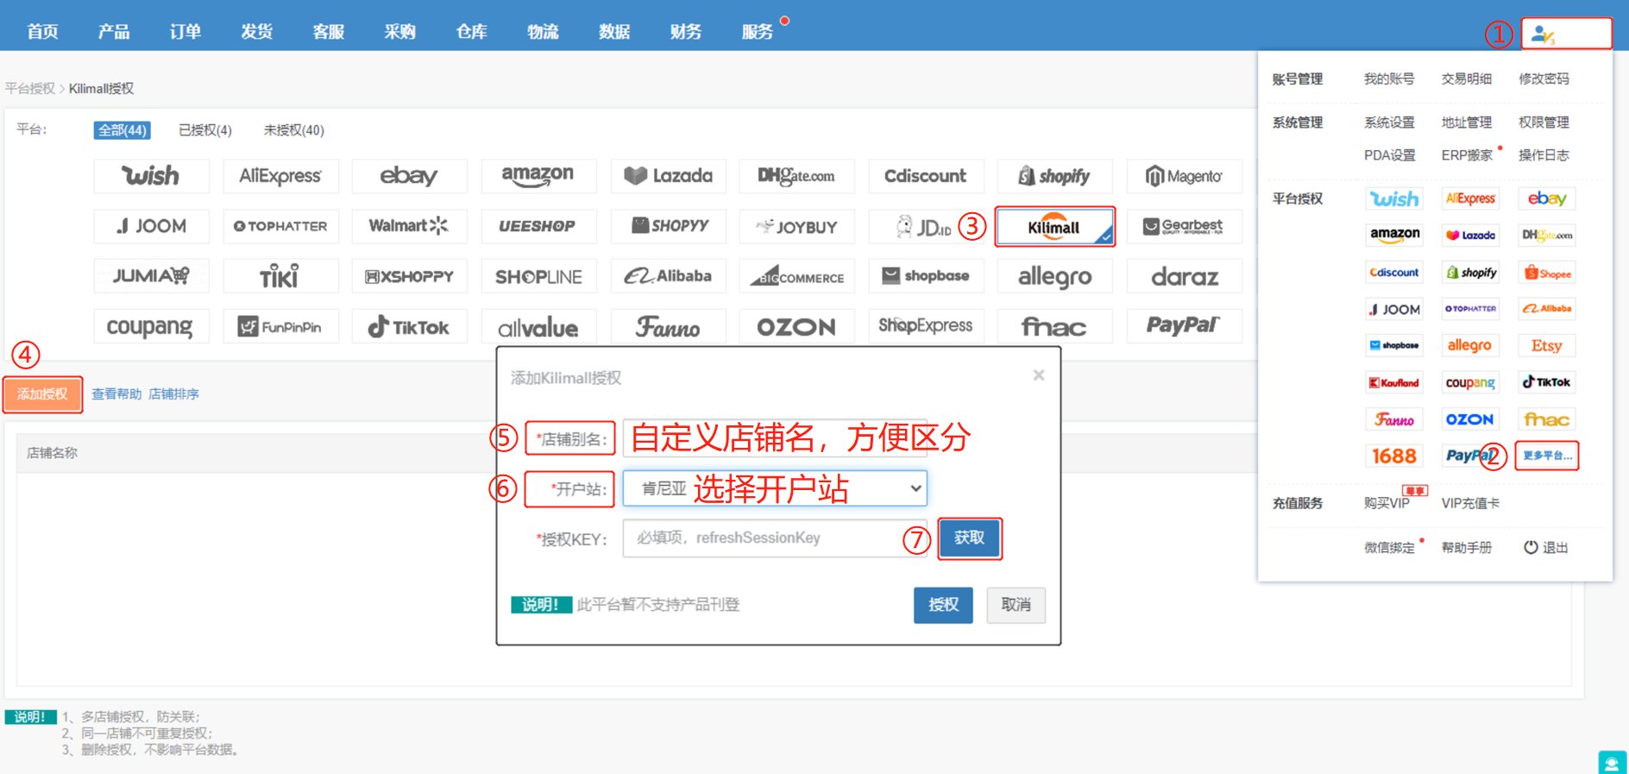Select the Kilimall platform tile
Viewport: 1629px width, 774px height.
[x=1054, y=227]
